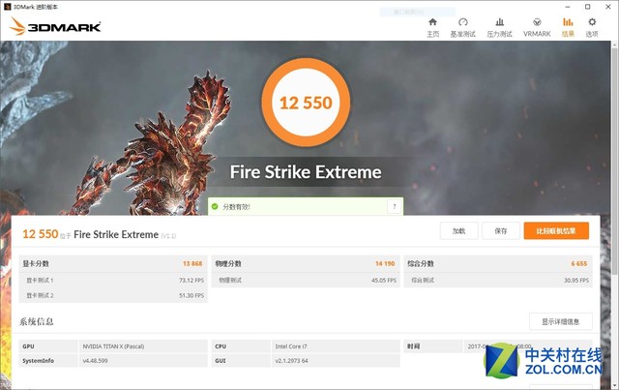Click the green valid score check icon
The width and height of the screenshot is (619, 390).
click(x=215, y=207)
